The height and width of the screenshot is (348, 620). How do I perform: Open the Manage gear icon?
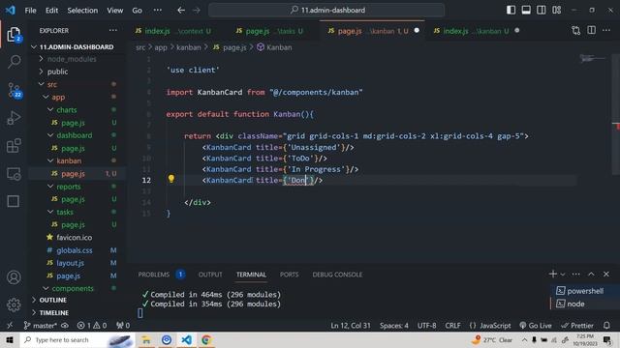tap(14, 304)
